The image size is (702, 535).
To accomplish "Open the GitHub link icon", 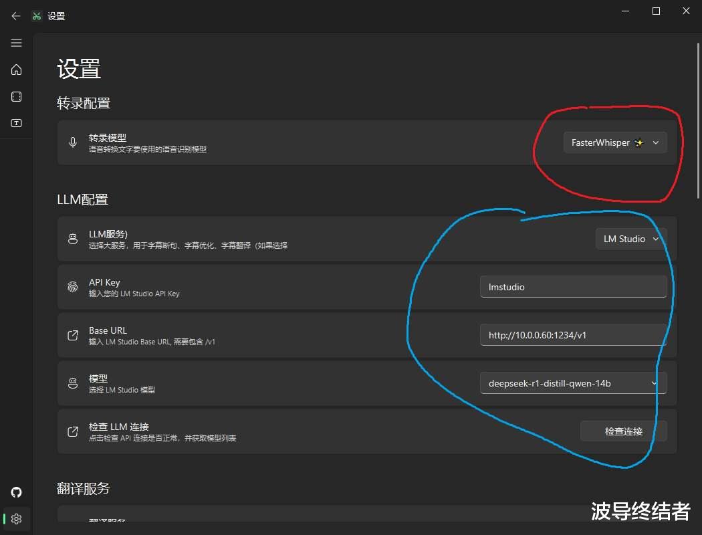I will coord(16,492).
